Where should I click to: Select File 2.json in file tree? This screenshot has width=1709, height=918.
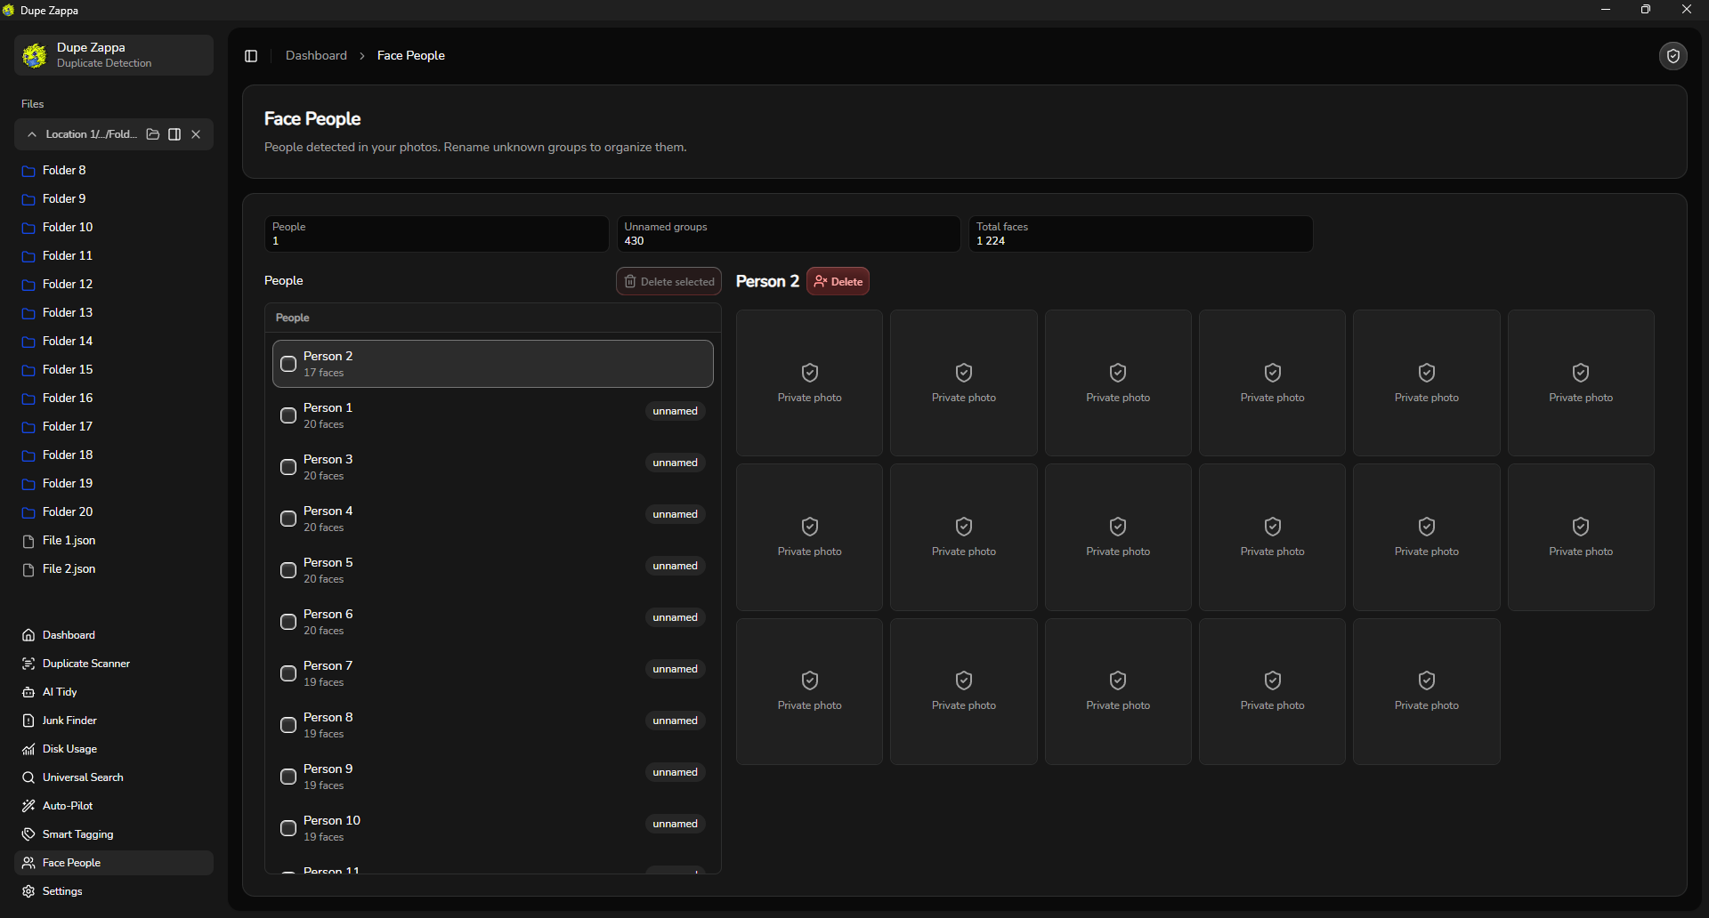pyautogui.click(x=114, y=569)
